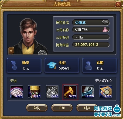The height and width of the screenshot is (119, 123).
Task: Open the 勋章 medal panel
Action: tap(24, 65)
